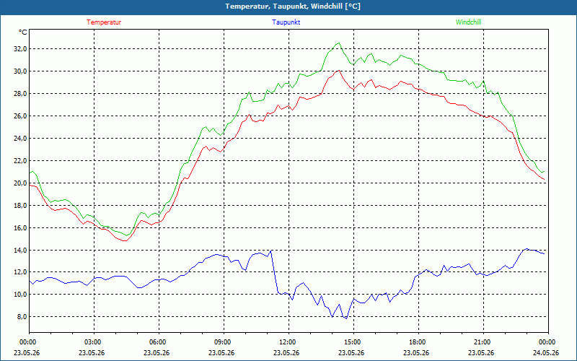Screen dimensions: 577x361
Task: Click the 03:00 time axis label
Action: (x=94, y=342)
